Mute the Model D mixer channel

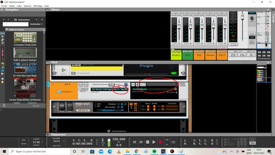[174, 14]
